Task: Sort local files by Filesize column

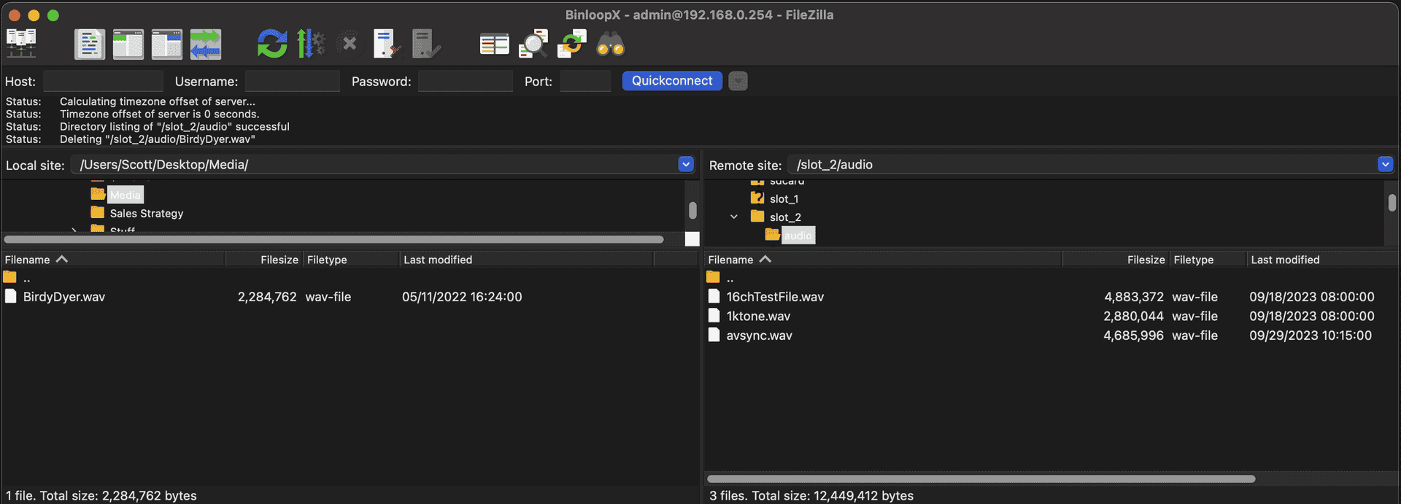Action: coord(279,260)
